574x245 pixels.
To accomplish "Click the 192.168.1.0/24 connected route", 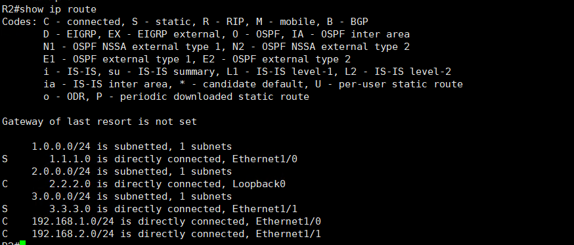I will coord(162,221).
